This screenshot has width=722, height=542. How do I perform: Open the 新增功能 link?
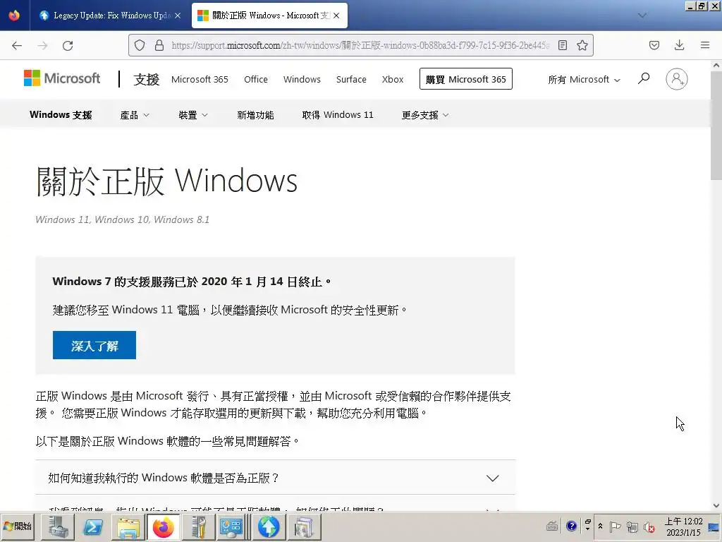255,115
